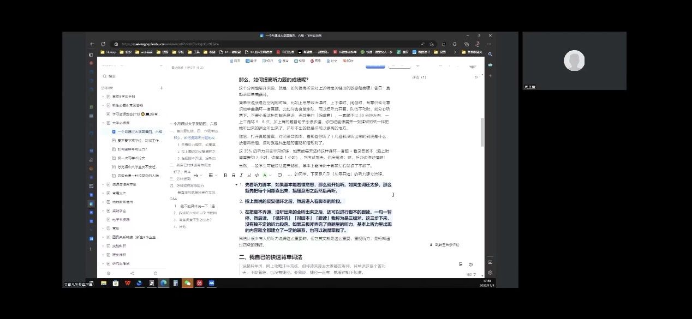Open the text alignment dropdown

212,175
